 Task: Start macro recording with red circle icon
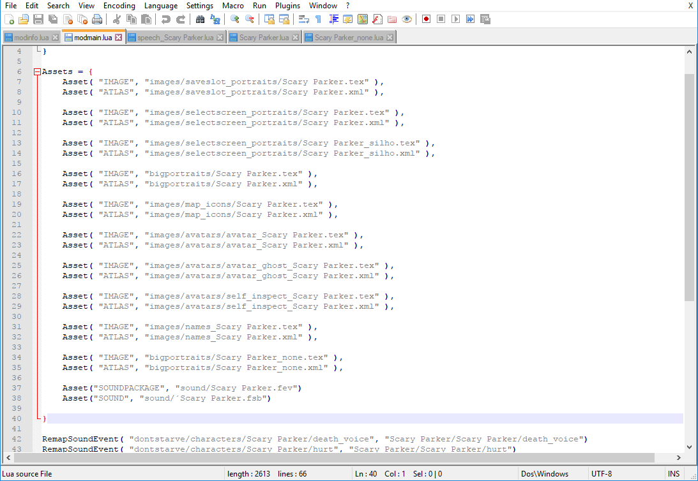point(426,19)
